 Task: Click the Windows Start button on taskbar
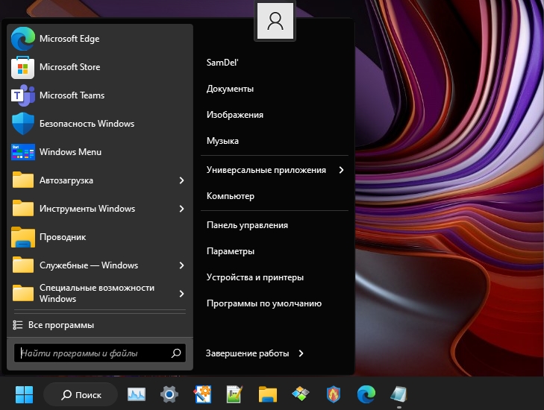(x=24, y=394)
